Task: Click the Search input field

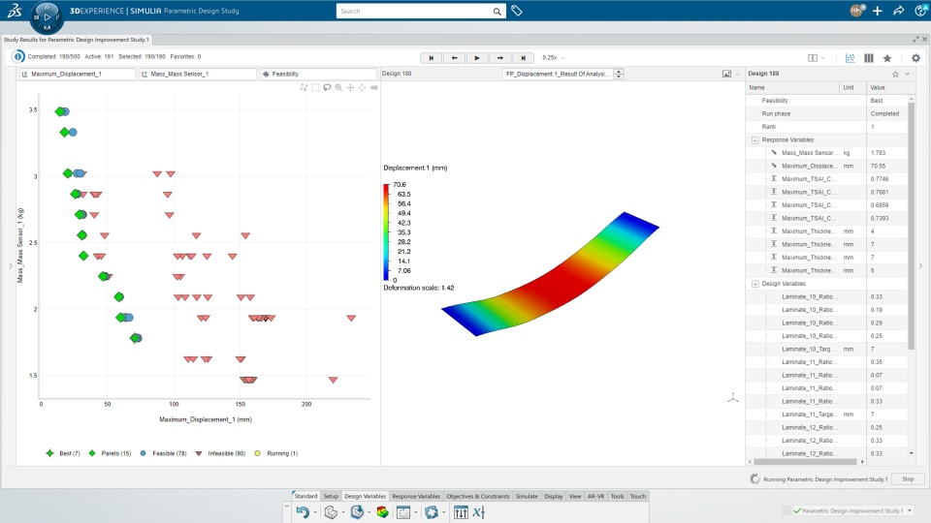Action: 414,12
